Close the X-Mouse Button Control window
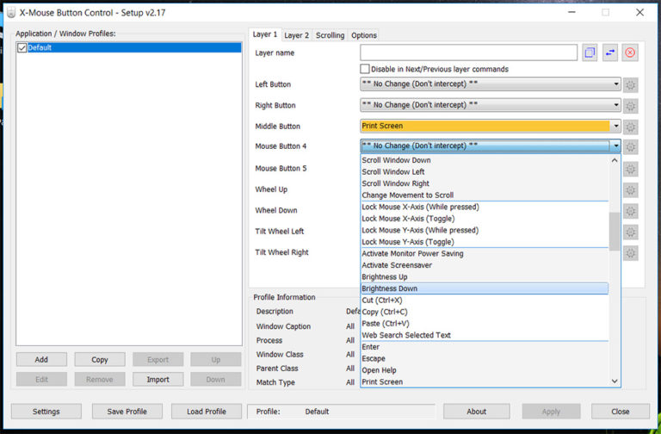Image resolution: width=661 pixels, height=434 pixels. pyautogui.click(x=639, y=13)
